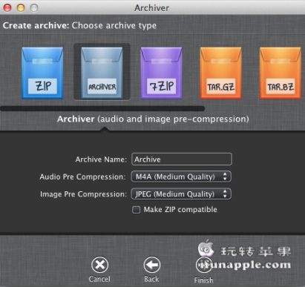Click the Cancel X circle icon
The image size is (305, 287).
pyautogui.click(x=99, y=265)
